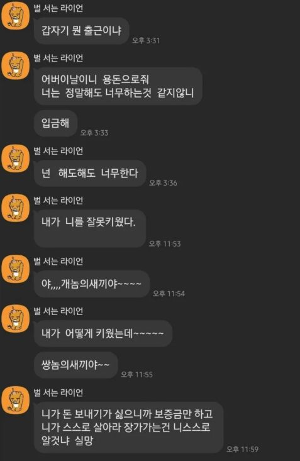Open the avatar beside the '니가 돈 보내기가' message
Screen dimensions: 300x461
[16, 400]
